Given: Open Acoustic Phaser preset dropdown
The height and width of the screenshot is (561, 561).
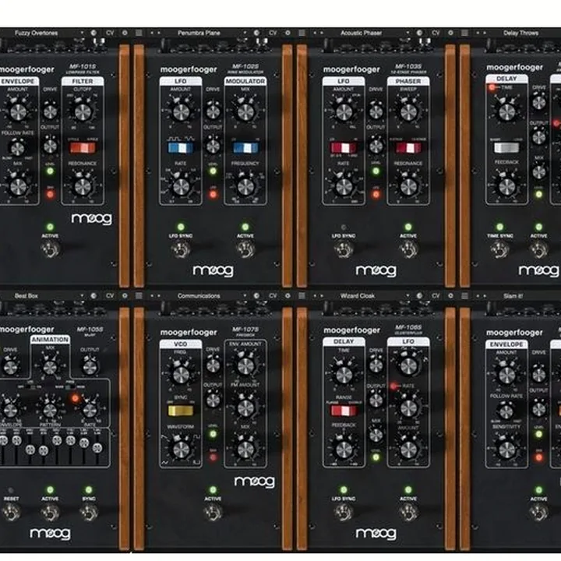Looking at the screenshot, I should [408, 33].
